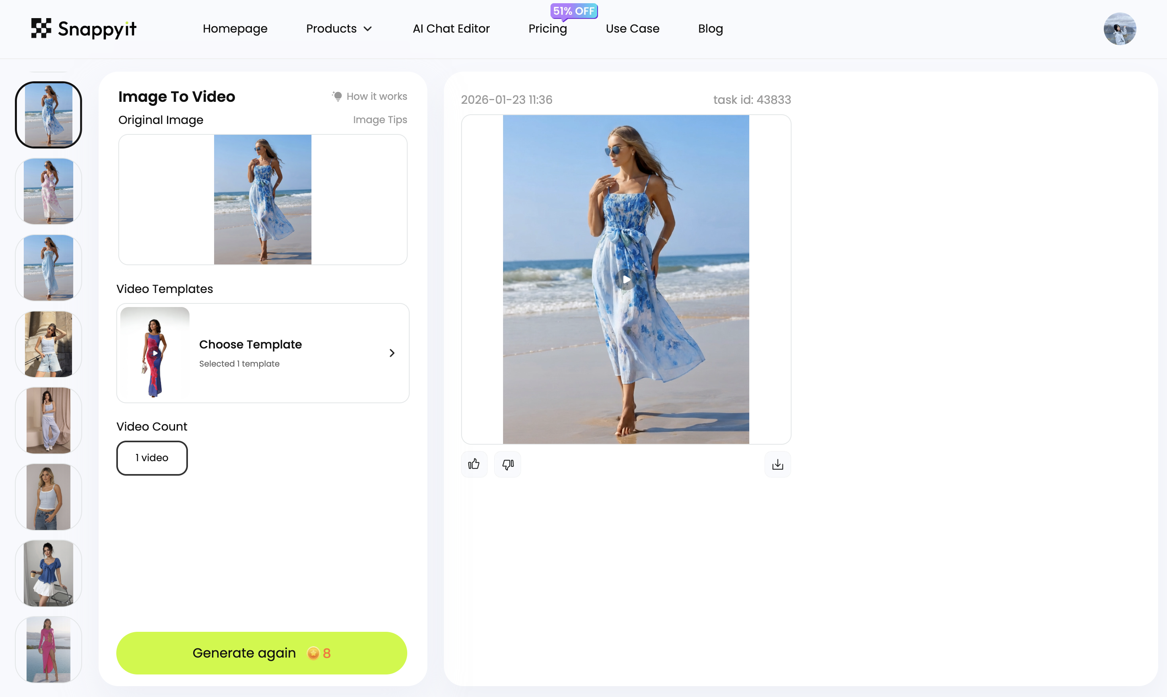Expand the Products dropdown menu
This screenshot has height=697, width=1167.
coord(338,29)
